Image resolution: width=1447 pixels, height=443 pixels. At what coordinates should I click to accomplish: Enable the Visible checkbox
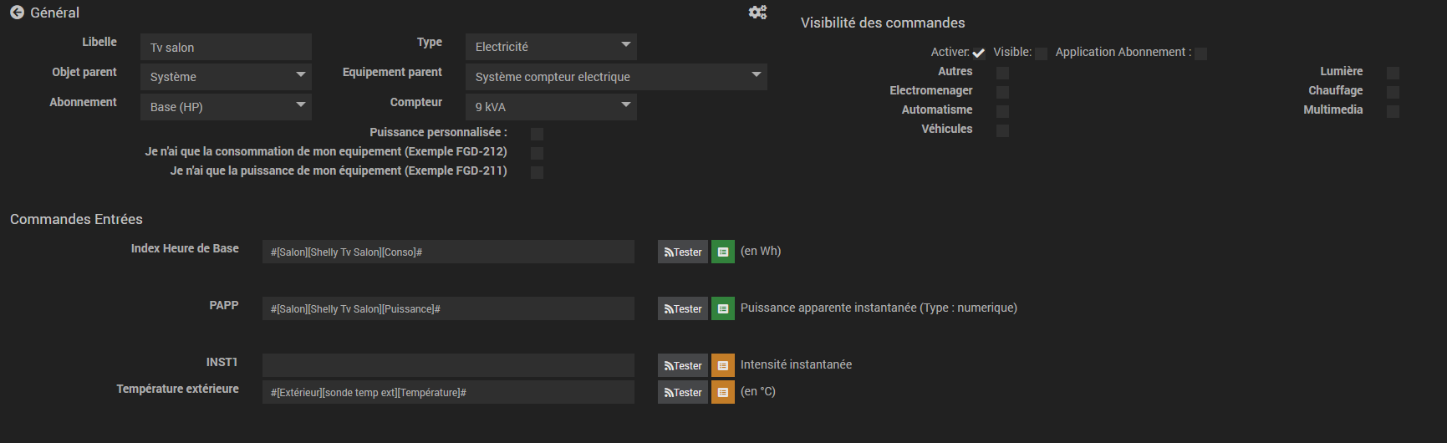1041,53
